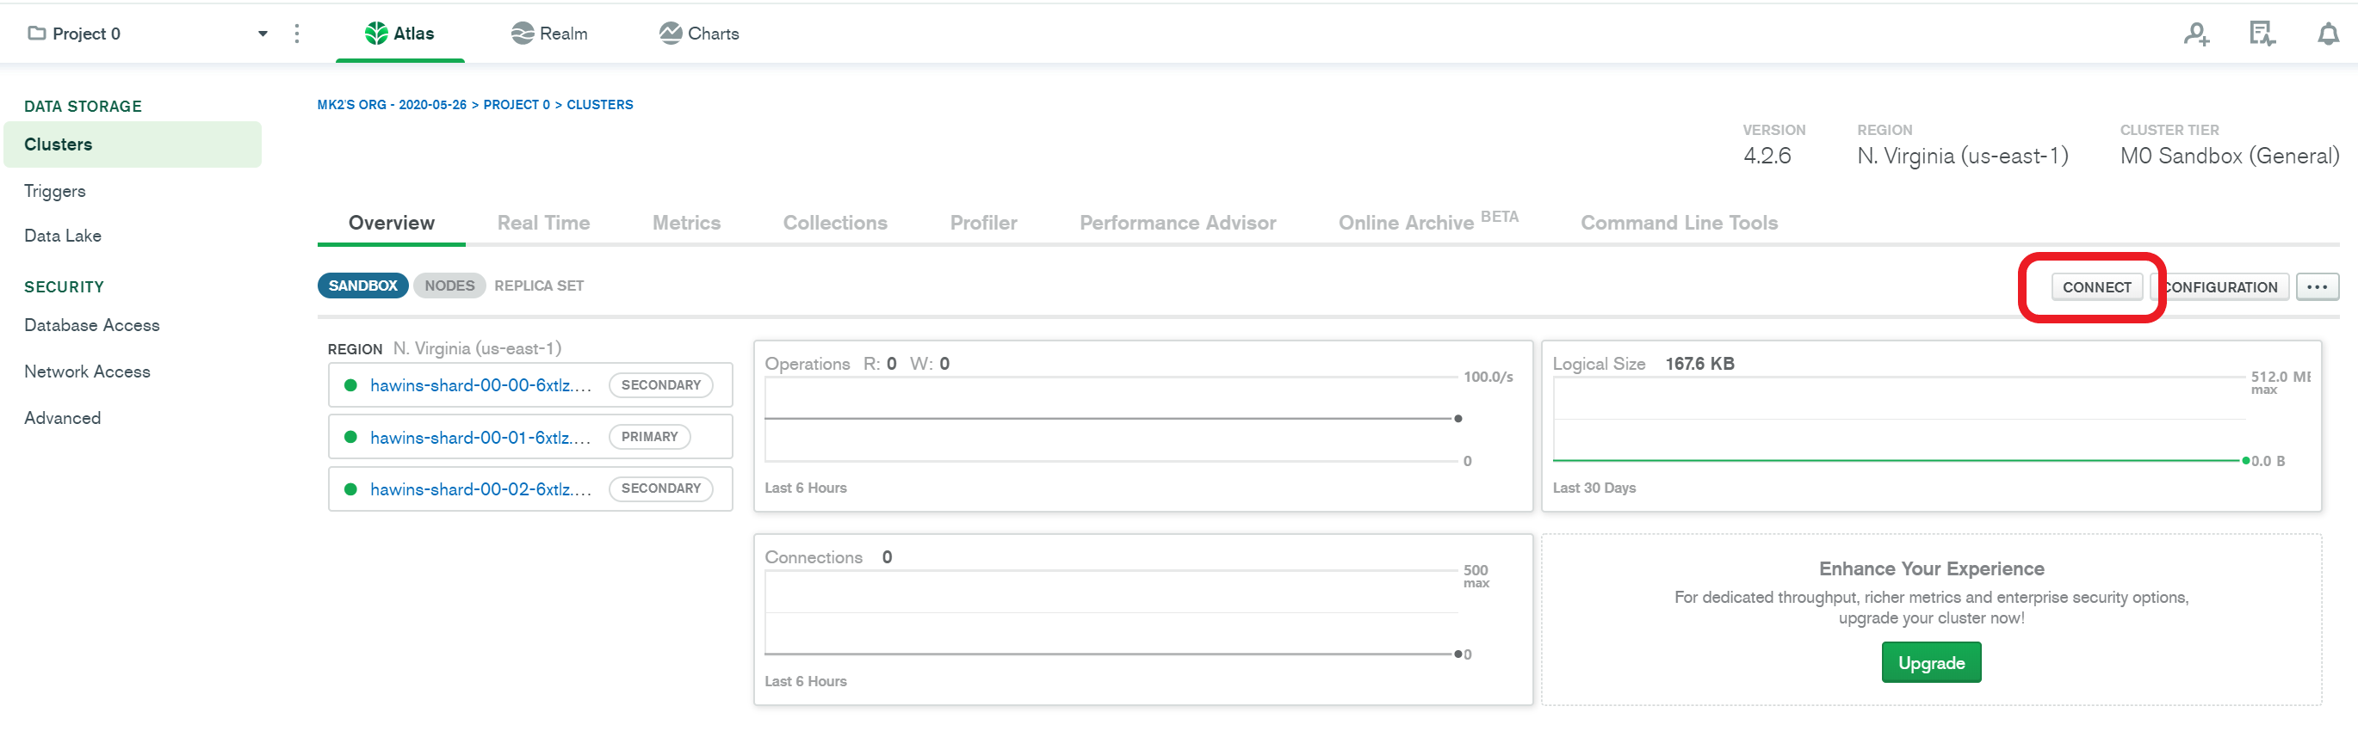Viewport: 2358px width, 737px height.
Task: Click the Connections chart
Action: (x=1142, y=620)
